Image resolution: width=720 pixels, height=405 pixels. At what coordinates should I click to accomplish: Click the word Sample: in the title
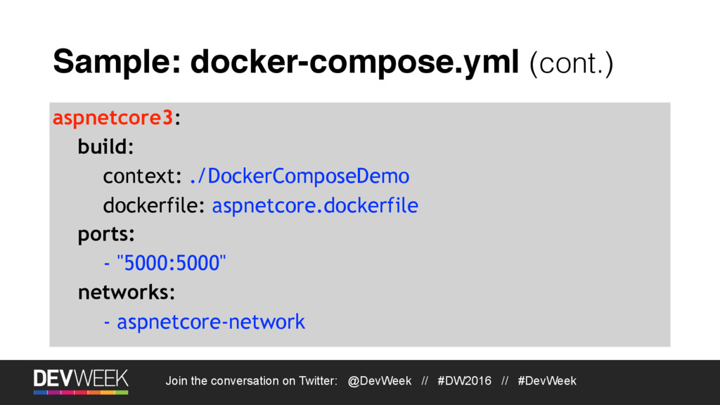[x=117, y=63]
